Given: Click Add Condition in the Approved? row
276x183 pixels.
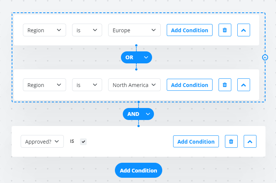Looking at the screenshot, I should [x=196, y=141].
